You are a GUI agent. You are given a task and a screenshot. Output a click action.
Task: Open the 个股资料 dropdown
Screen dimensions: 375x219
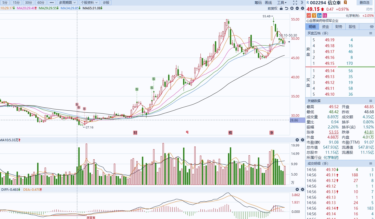coord(89,3)
